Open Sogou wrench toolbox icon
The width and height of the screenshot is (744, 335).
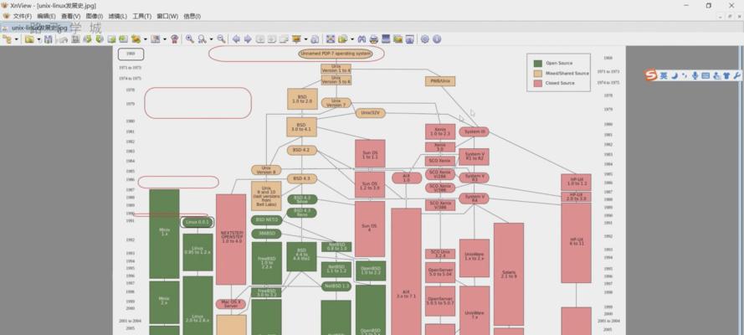pyautogui.click(x=736, y=75)
